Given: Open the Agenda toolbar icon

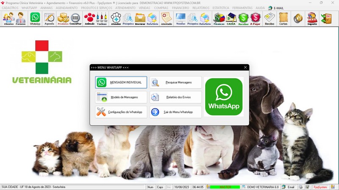Looking at the screenshot, I should [49, 19].
